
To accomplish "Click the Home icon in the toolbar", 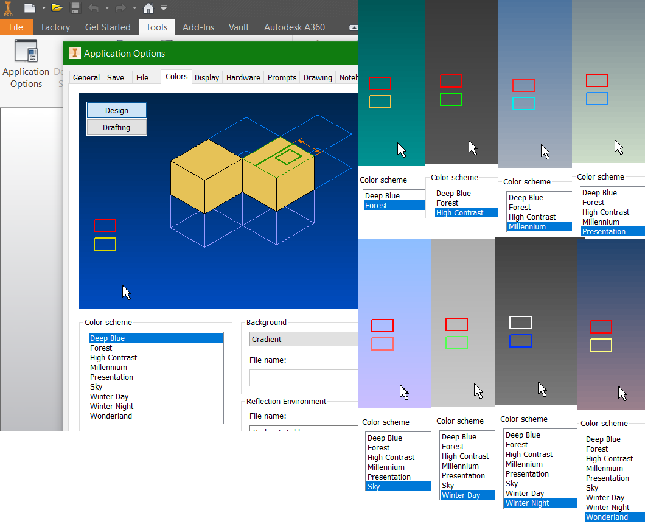I will click(x=148, y=8).
